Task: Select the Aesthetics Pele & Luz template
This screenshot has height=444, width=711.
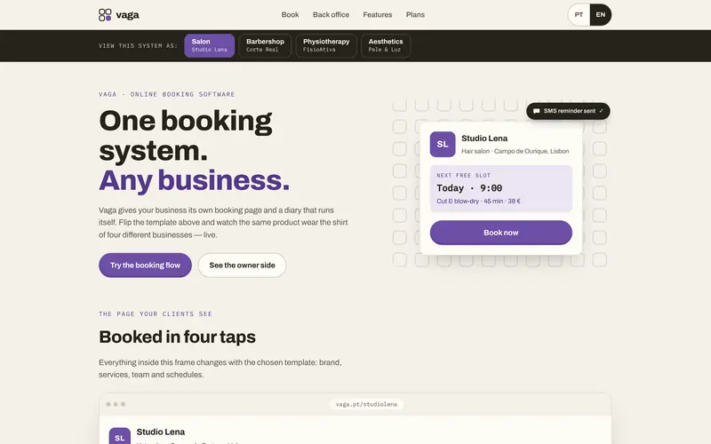Action: (x=386, y=45)
